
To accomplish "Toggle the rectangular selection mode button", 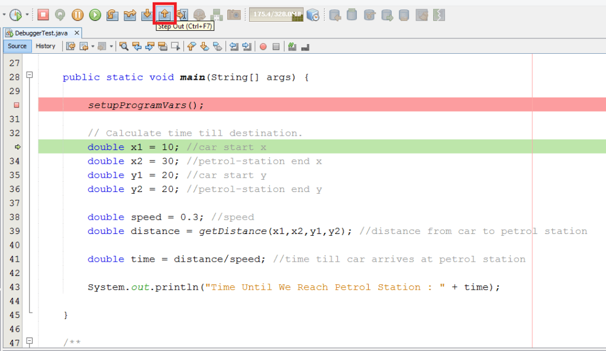I will pos(176,46).
